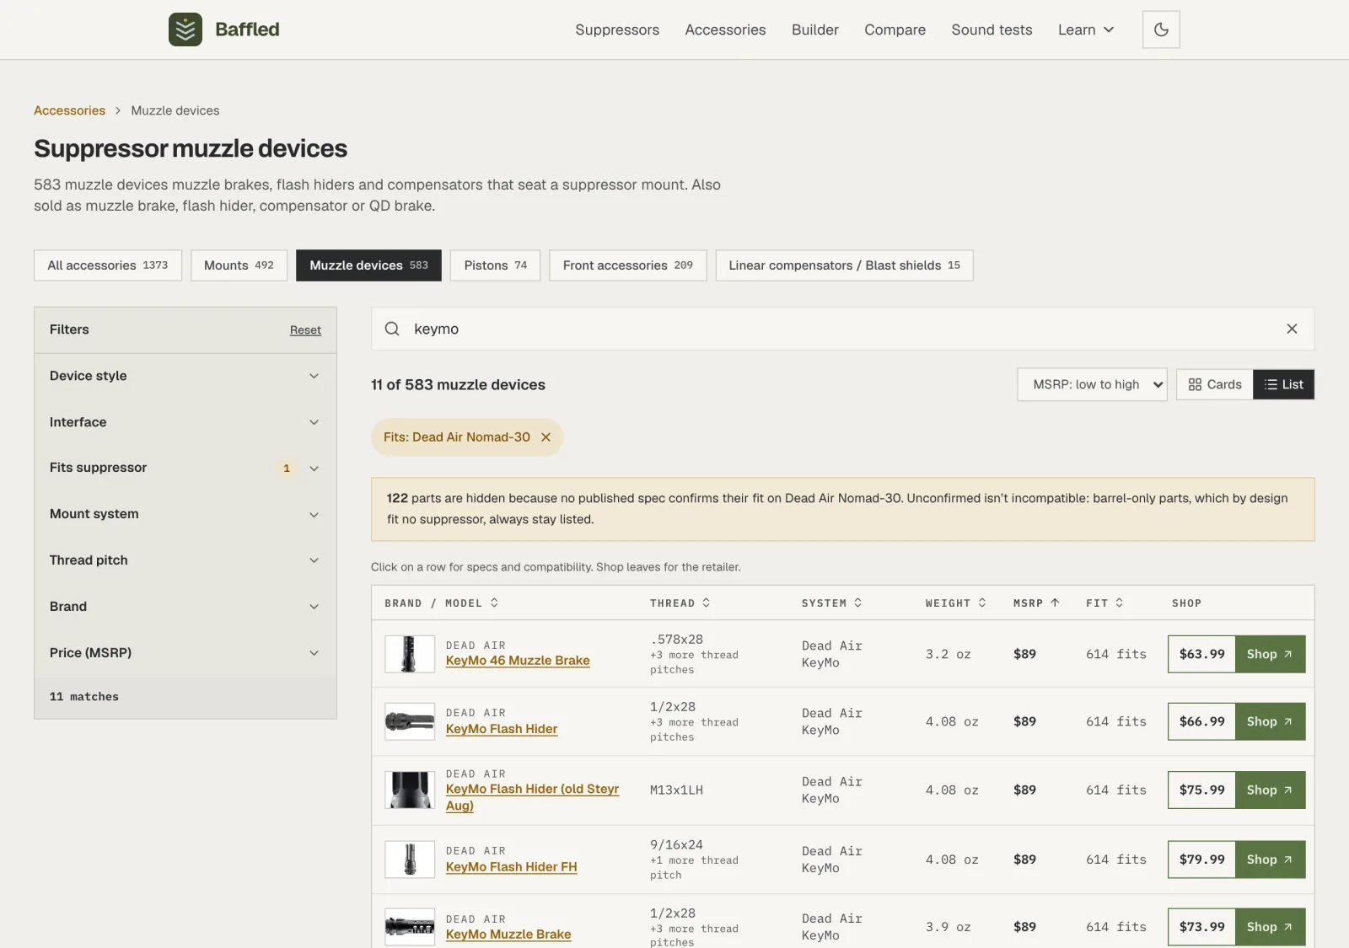Click the Accessories breadcrumb link
The image size is (1349, 948).
(69, 110)
